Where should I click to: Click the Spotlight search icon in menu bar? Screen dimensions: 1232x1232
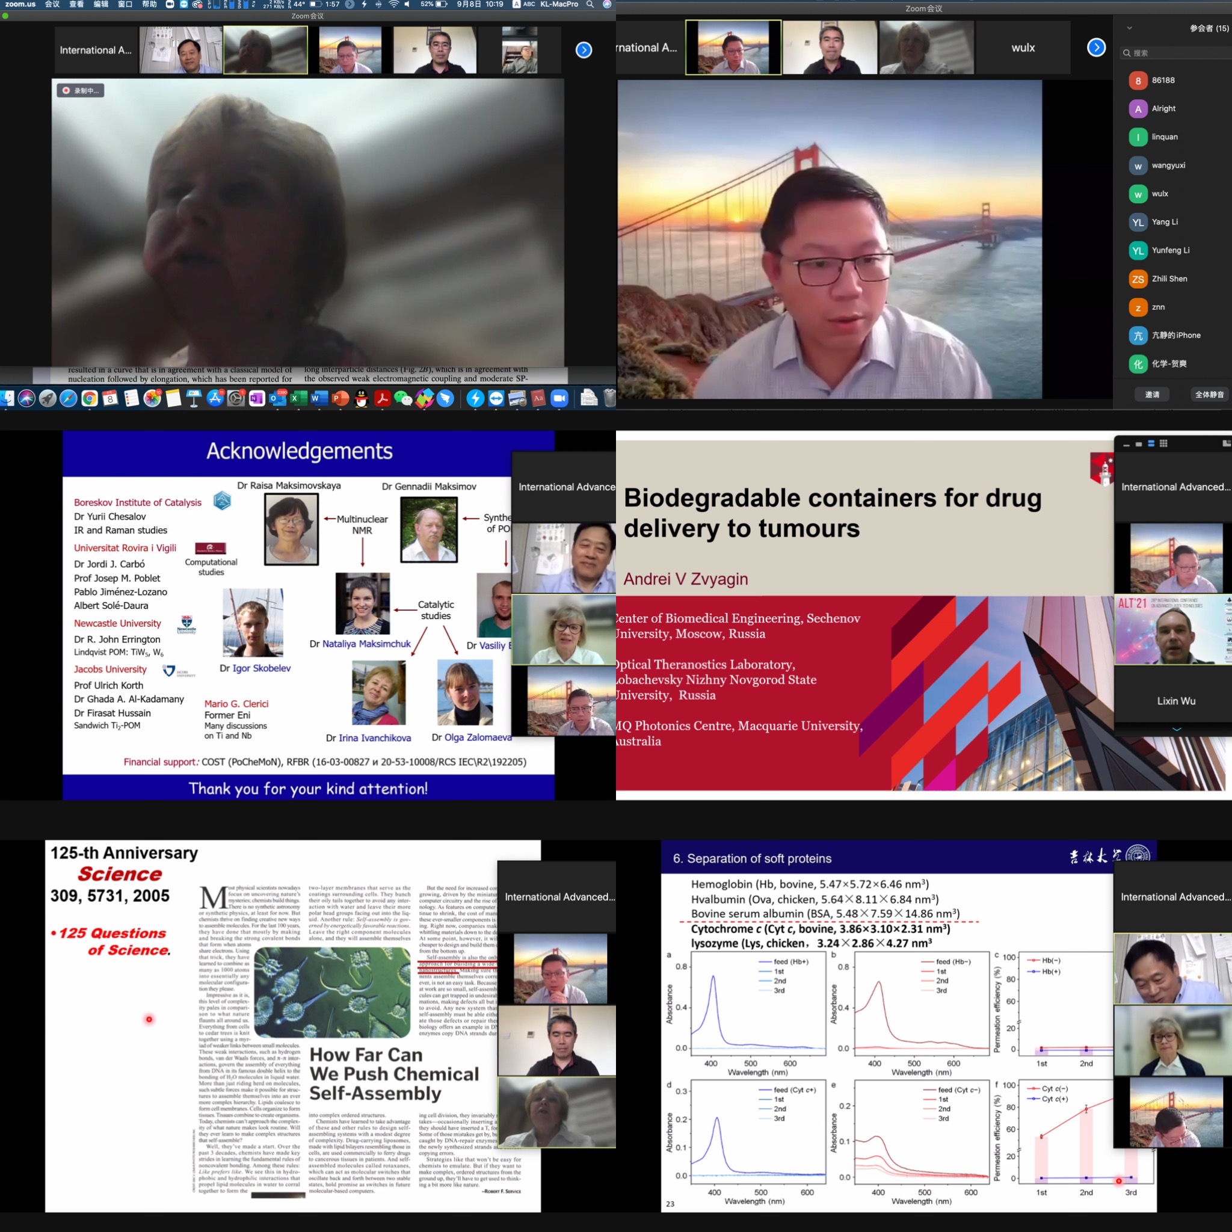[x=590, y=4]
